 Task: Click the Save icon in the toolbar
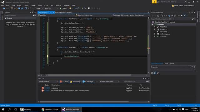tap(19, 8)
